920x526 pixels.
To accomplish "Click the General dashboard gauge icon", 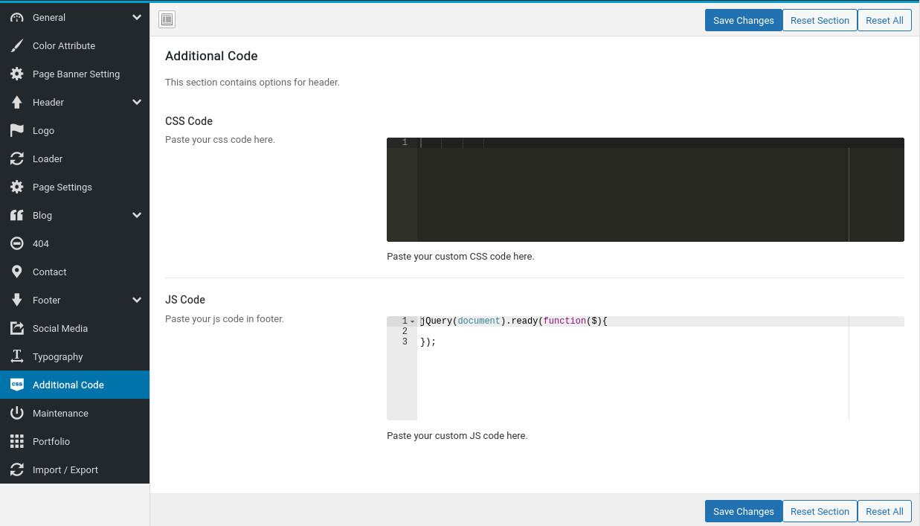I will tap(17, 17).
